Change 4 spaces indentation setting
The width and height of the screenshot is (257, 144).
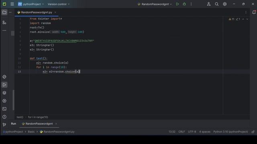pos(205,132)
